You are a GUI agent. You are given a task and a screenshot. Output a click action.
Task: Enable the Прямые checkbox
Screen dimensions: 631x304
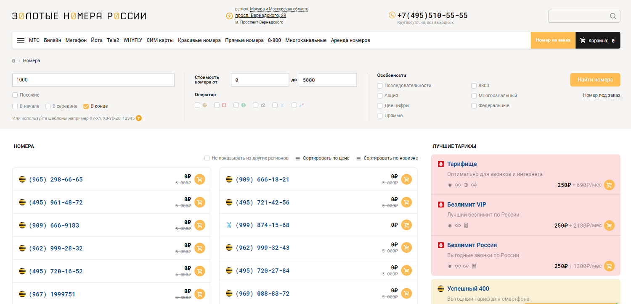[x=380, y=115]
